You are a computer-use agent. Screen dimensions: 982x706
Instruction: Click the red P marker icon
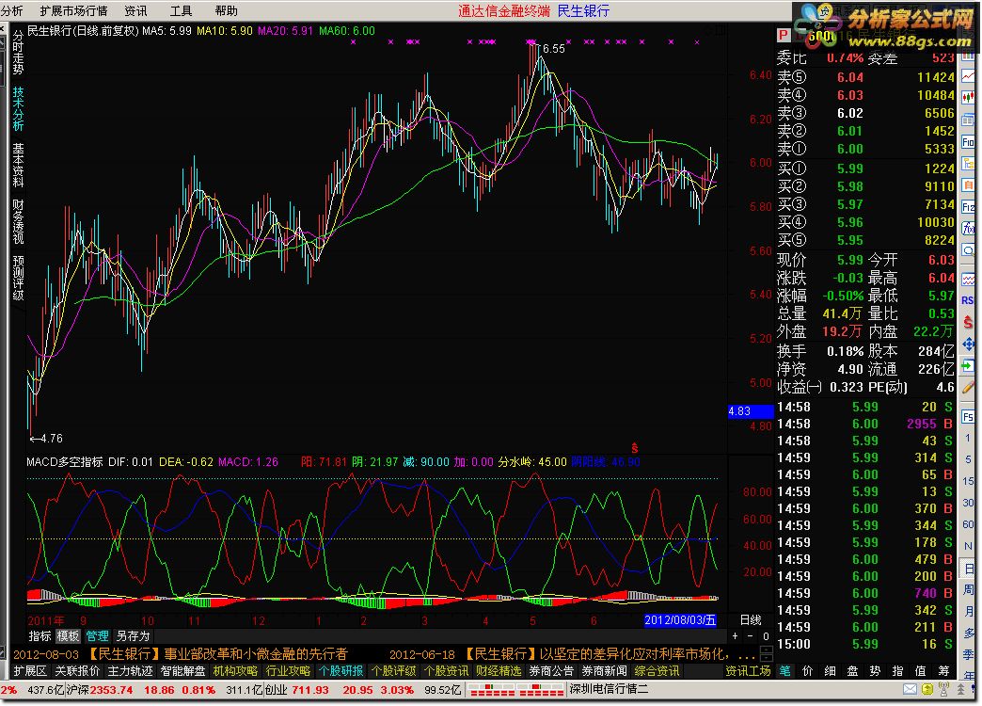[x=783, y=35]
